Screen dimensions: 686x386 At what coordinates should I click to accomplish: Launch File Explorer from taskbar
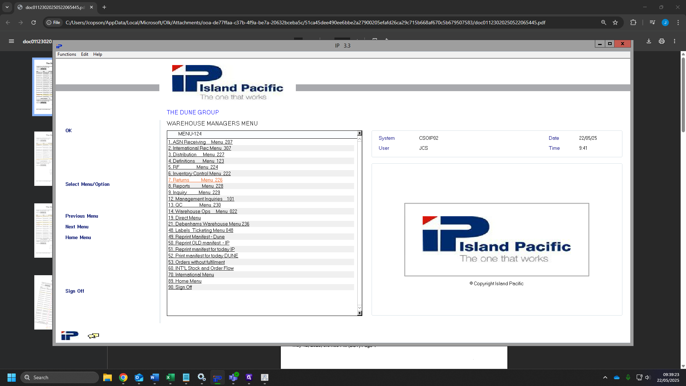coord(108,377)
